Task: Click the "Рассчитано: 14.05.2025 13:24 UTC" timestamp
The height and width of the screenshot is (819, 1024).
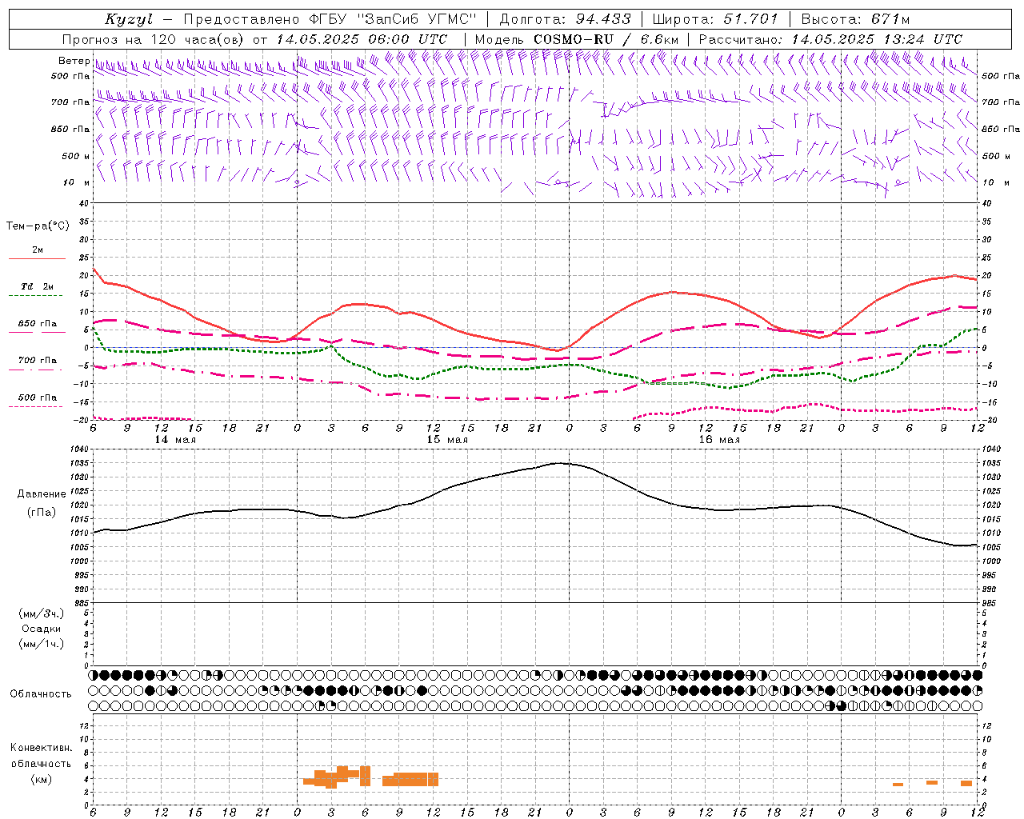Action: [x=830, y=39]
